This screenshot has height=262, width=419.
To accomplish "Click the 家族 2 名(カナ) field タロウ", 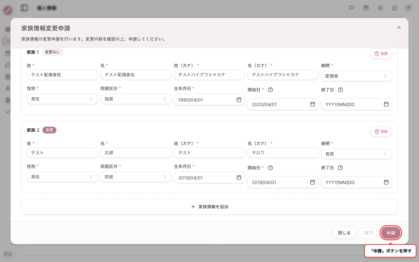I will pyautogui.click(x=283, y=153).
